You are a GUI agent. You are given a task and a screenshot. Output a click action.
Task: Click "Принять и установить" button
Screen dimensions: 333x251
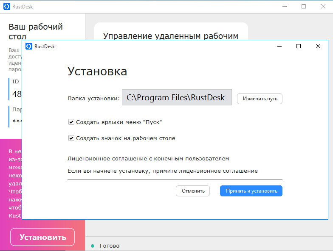(251, 191)
